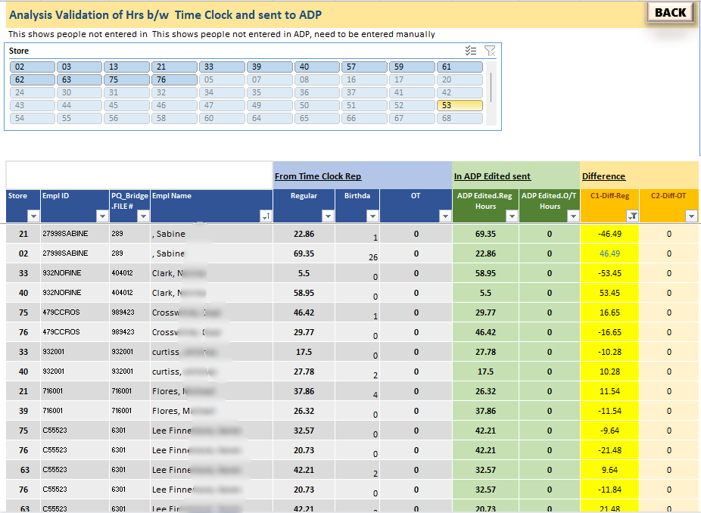Select the -21.48 difference cell

pos(610,450)
